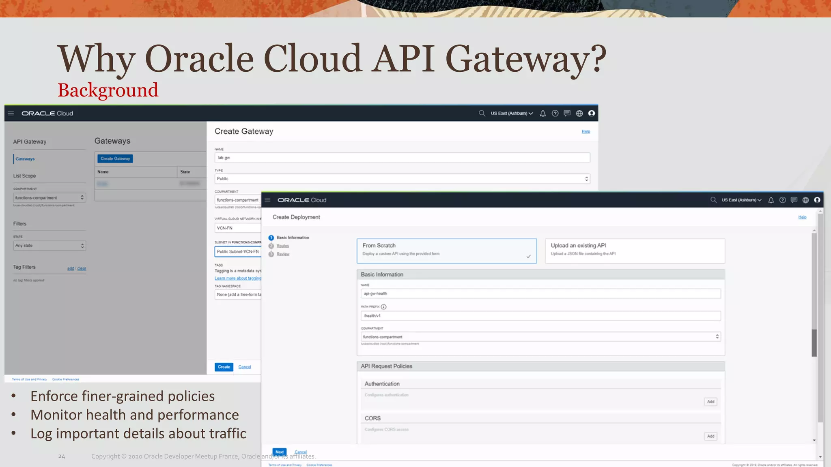Open help question icon in Create Gateway window
This screenshot has height=467, width=831.
[555, 114]
